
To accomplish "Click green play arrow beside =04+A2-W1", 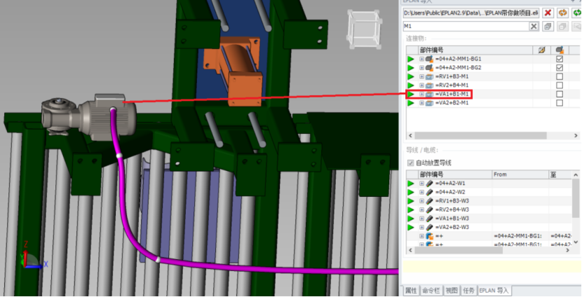I will coord(410,184).
